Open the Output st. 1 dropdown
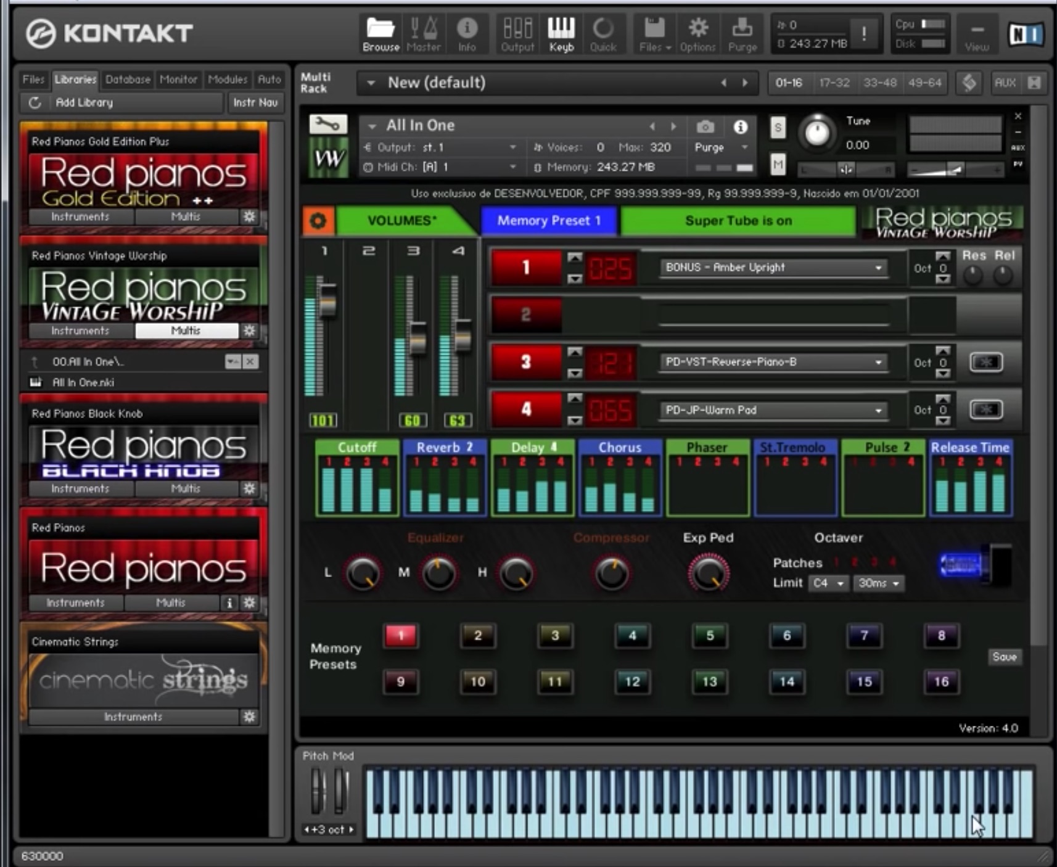 (x=440, y=147)
